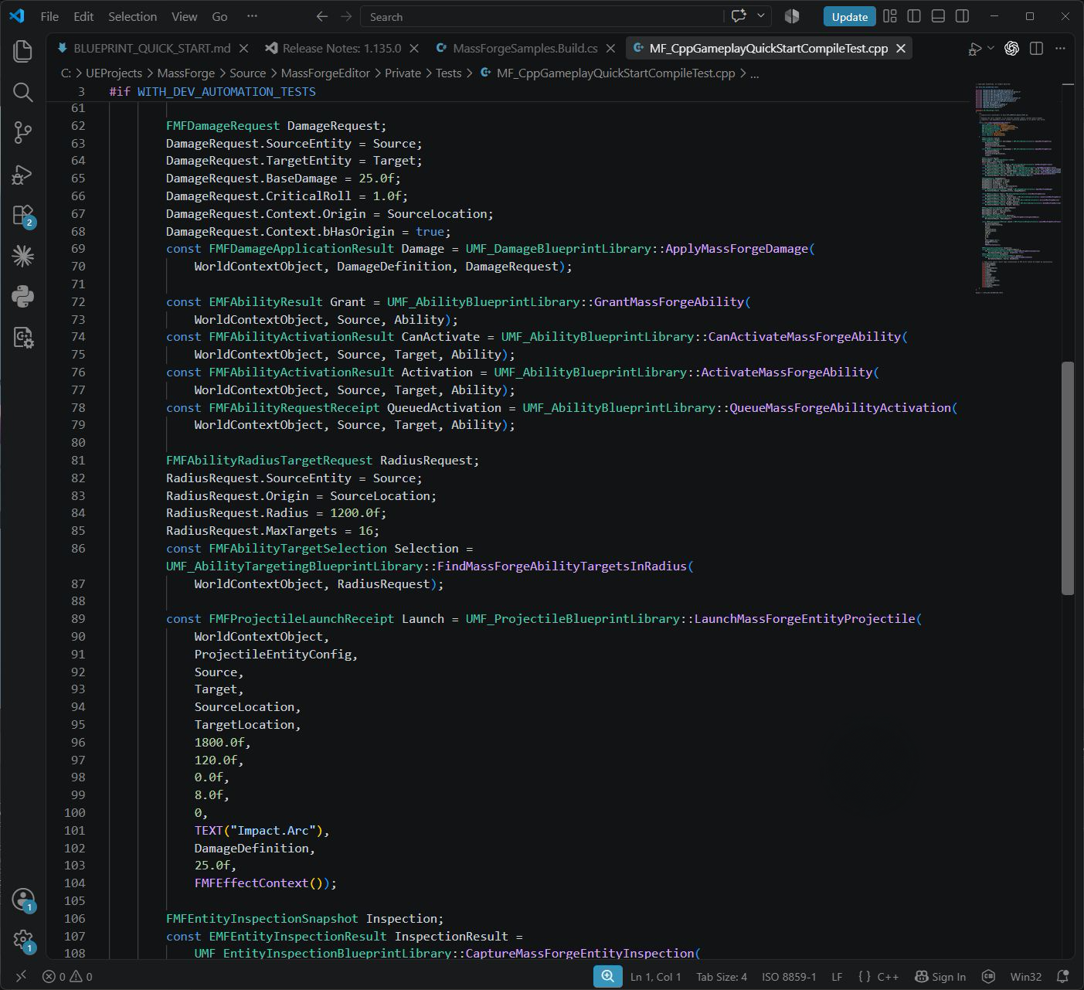Open Tests breadcrumb folder dropdown
The width and height of the screenshot is (1084, 990).
[x=448, y=73]
